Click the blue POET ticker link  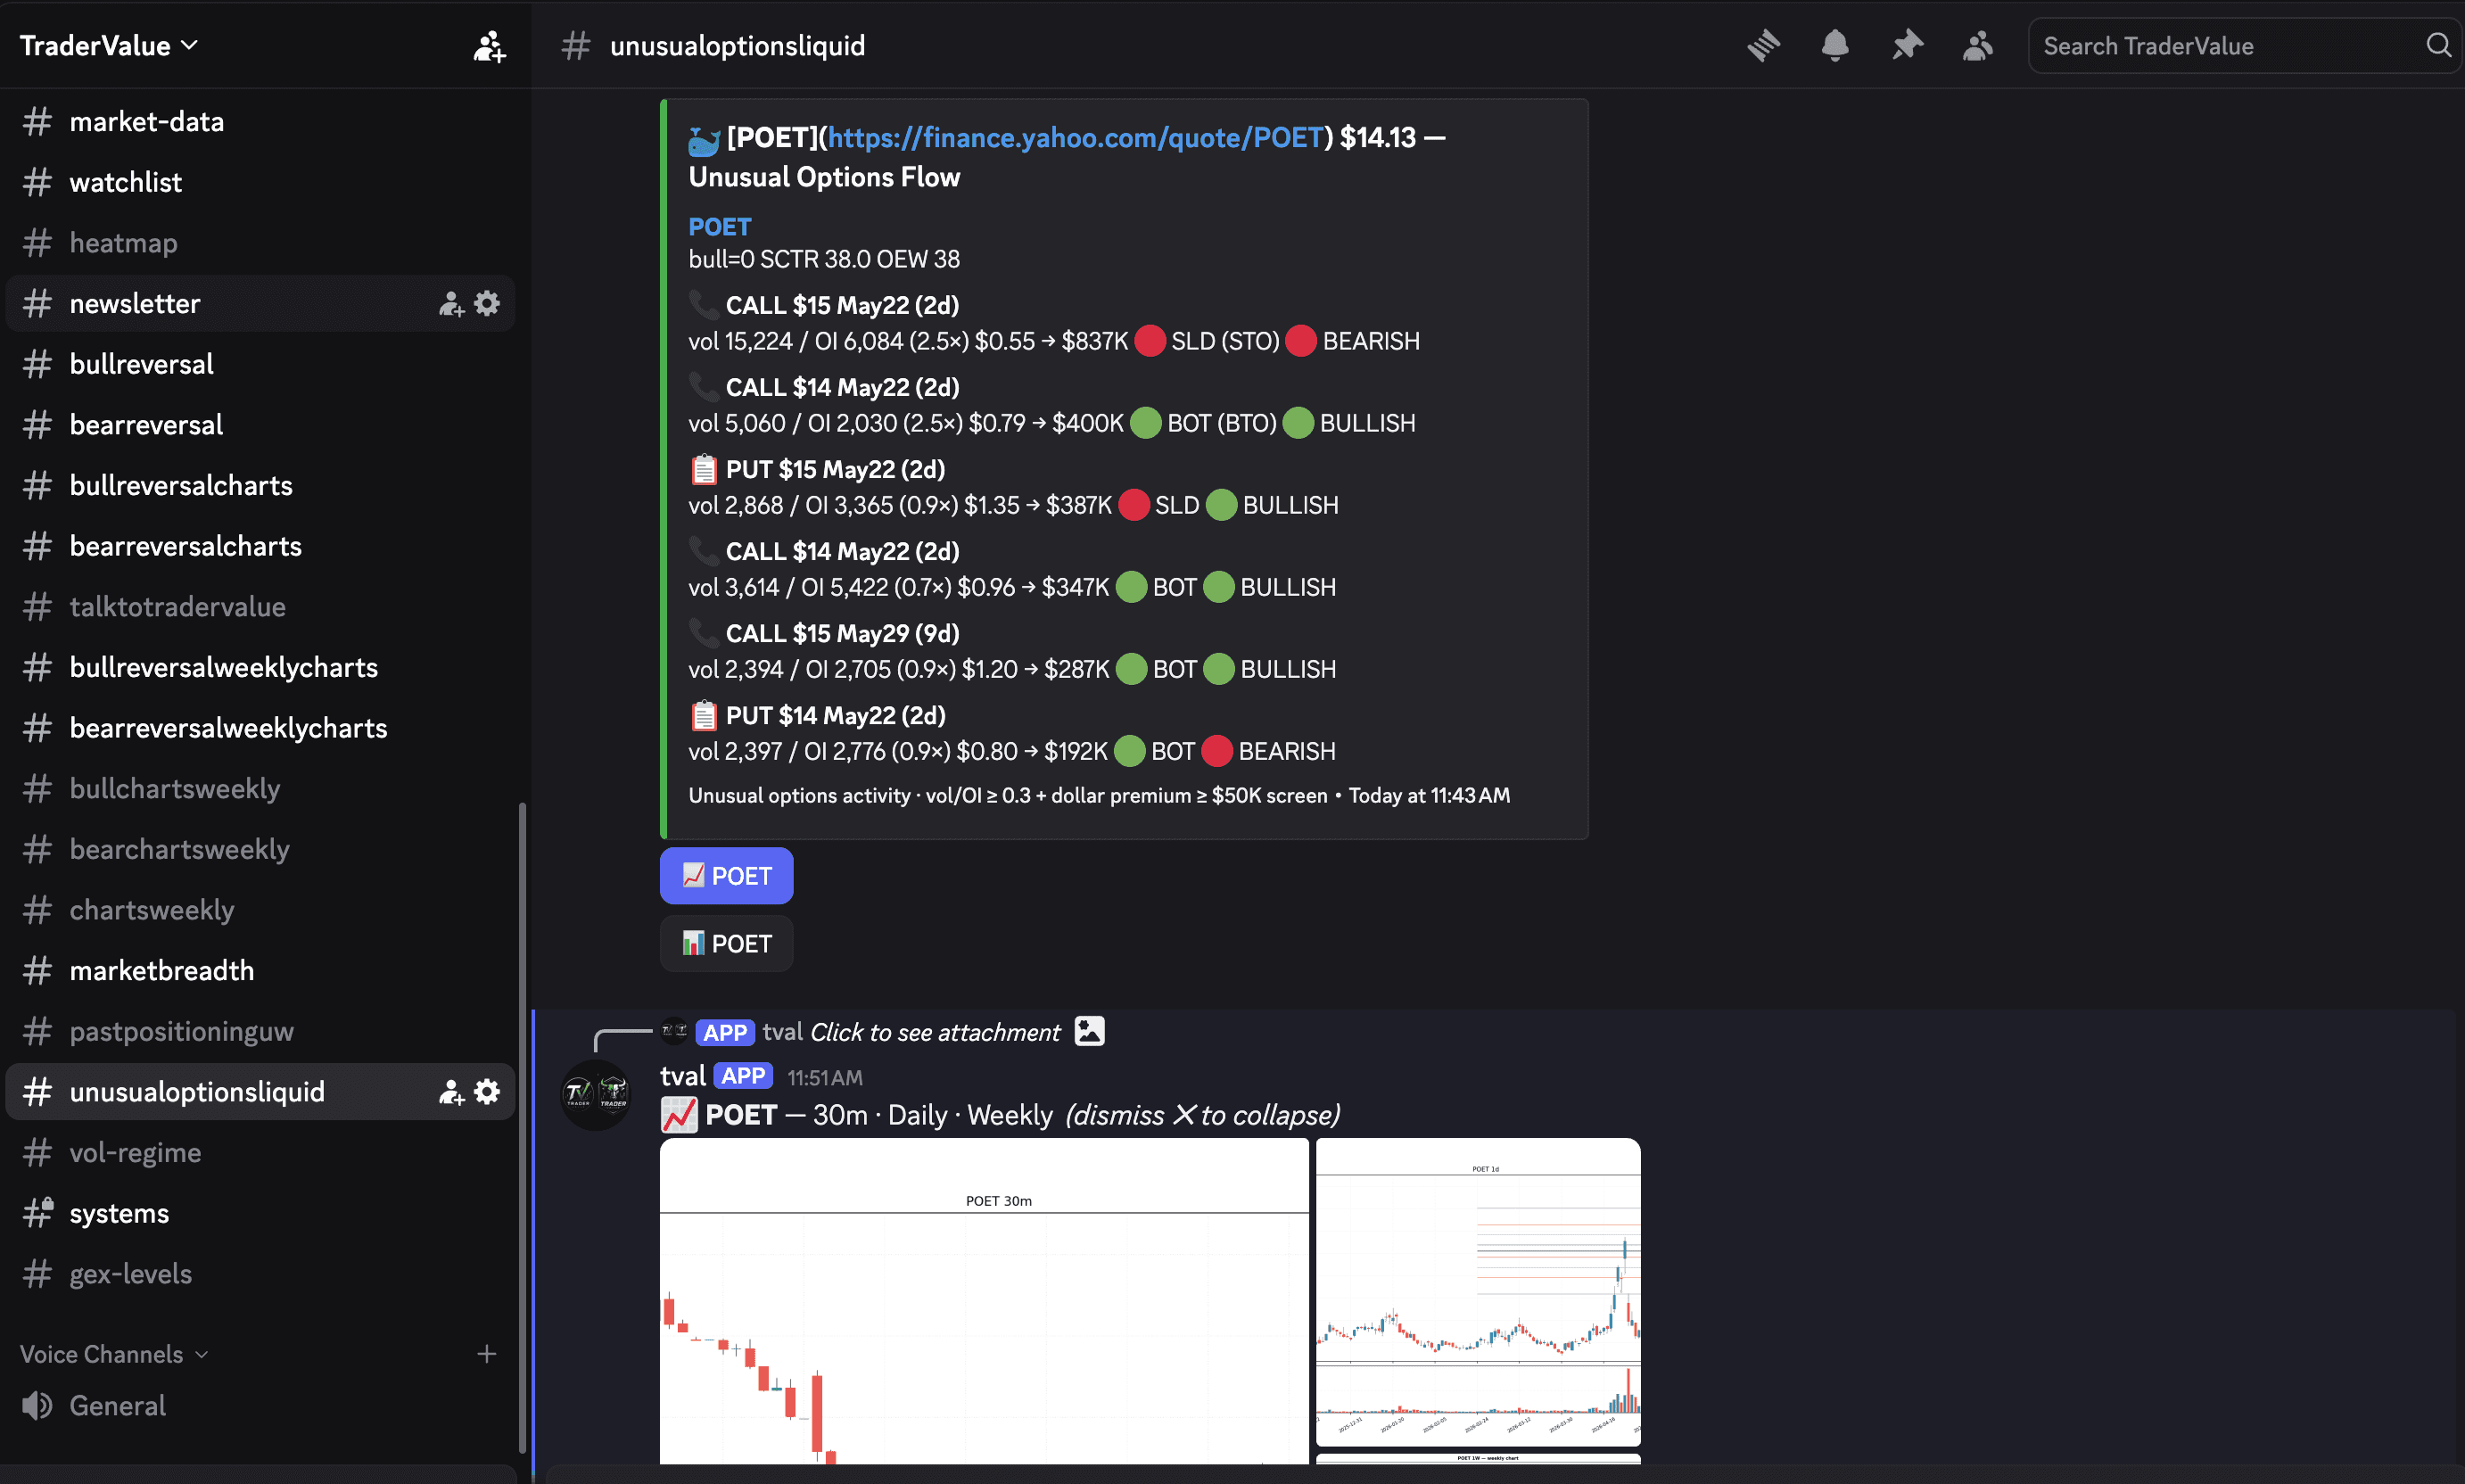pos(719,227)
